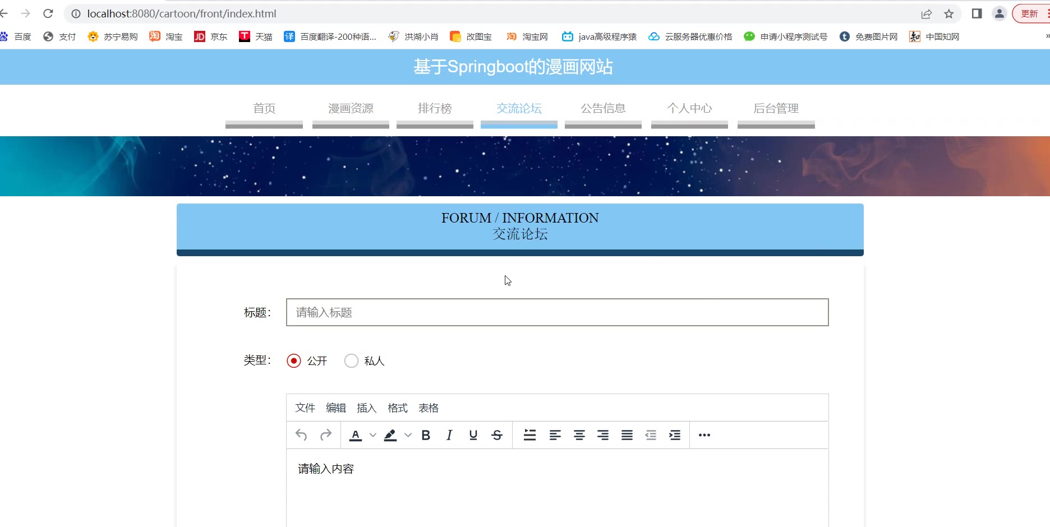The width and height of the screenshot is (1050, 527).
Task: Increase the indent
Action: click(675, 435)
